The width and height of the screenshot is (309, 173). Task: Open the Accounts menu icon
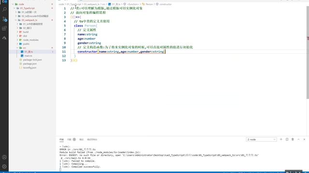[4, 157]
